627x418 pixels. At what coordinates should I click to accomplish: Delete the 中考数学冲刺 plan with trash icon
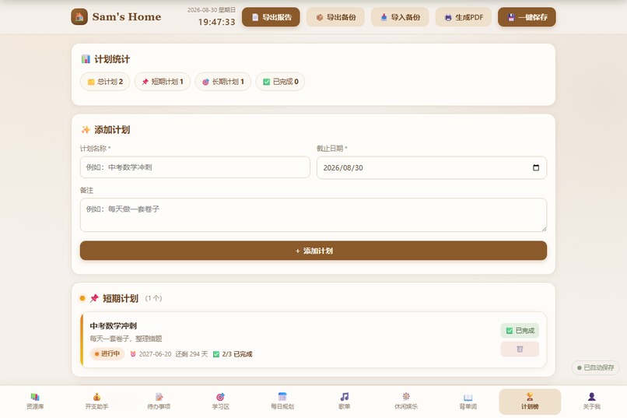[520, 350]
